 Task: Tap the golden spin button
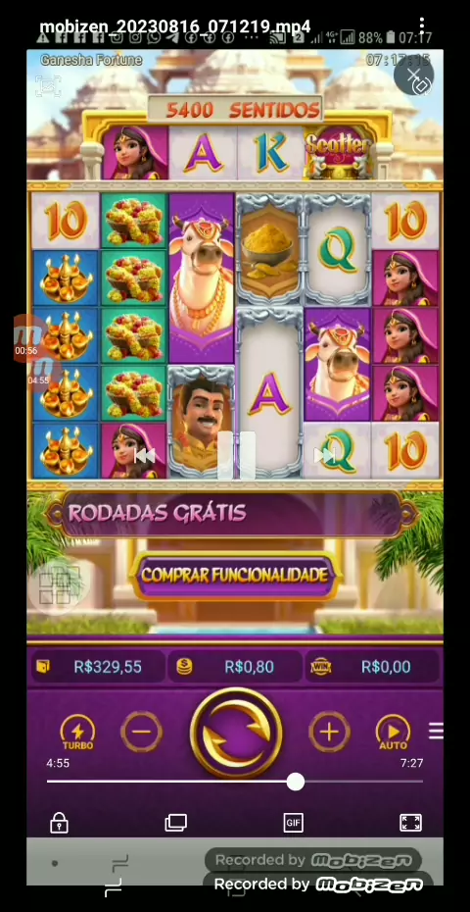tap(236, 733)
